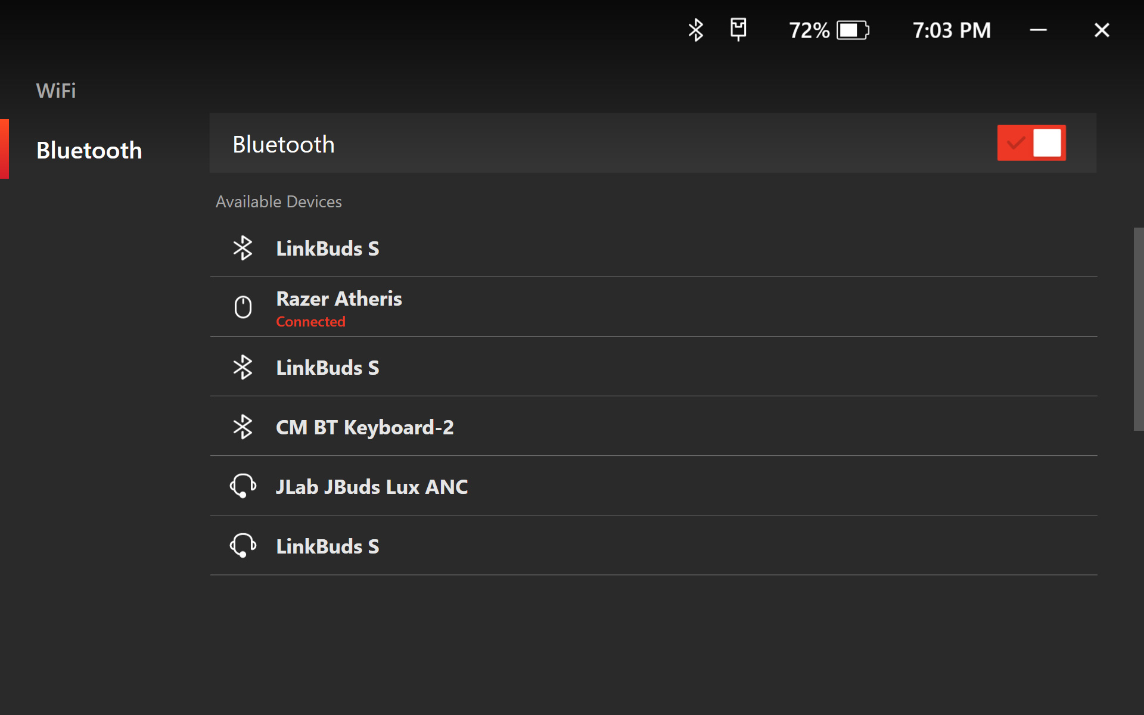The image size is (1144, 715).
Task: Click the headset icon beside JLab JBuds Lux ANC
Action: tap(243, 486)
